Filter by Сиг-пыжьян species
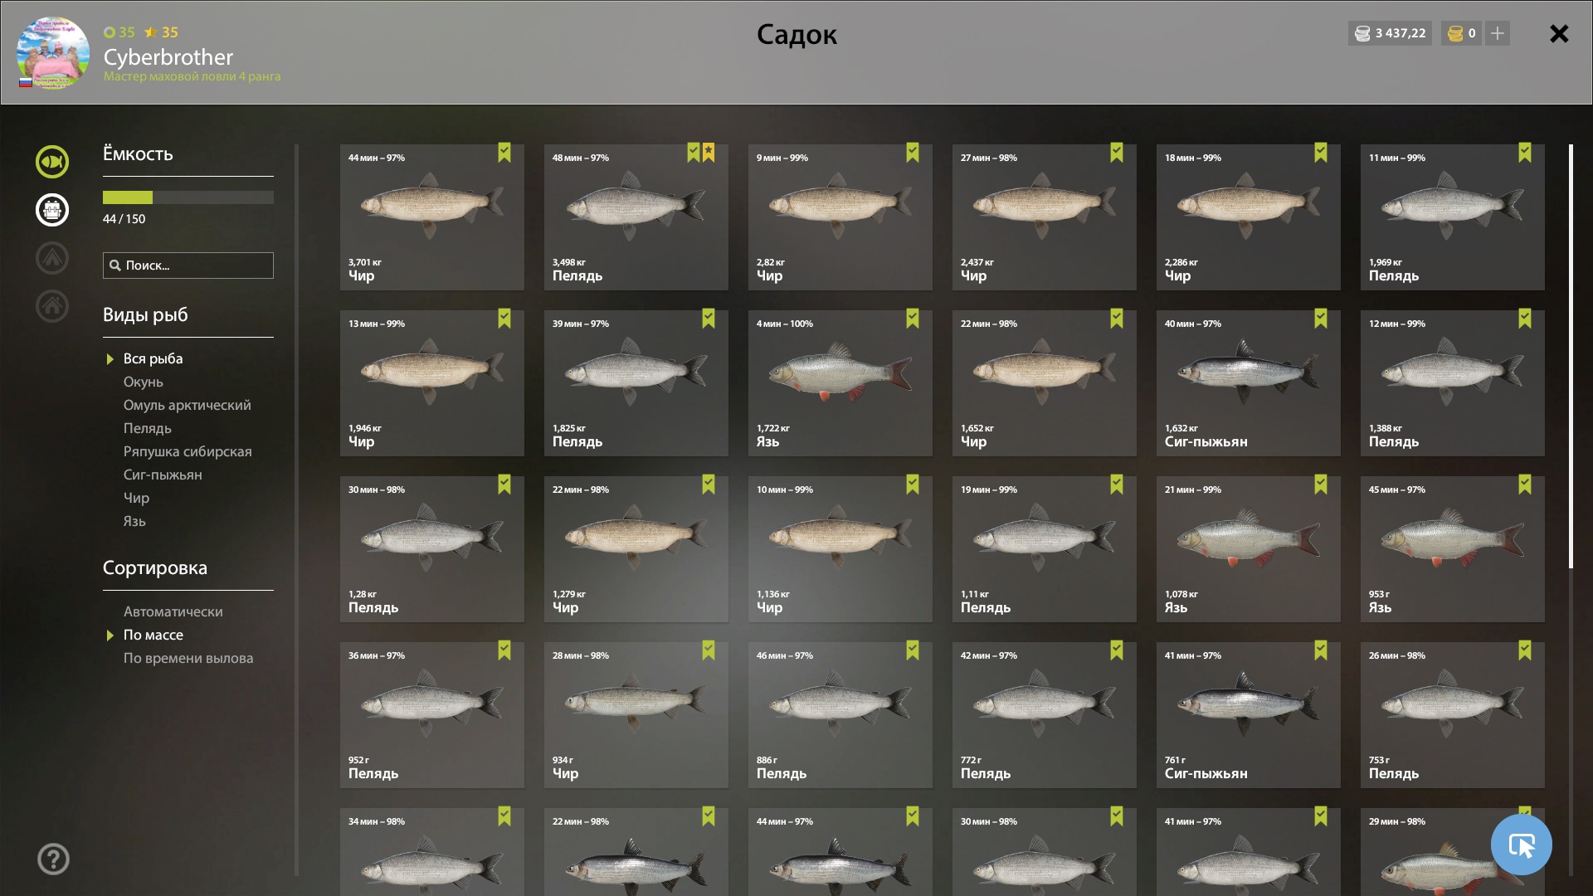 point(163,475)
